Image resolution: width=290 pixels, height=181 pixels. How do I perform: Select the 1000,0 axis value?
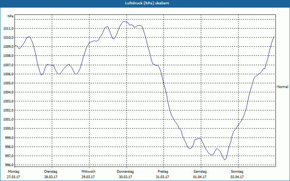(x=8, y=129)
